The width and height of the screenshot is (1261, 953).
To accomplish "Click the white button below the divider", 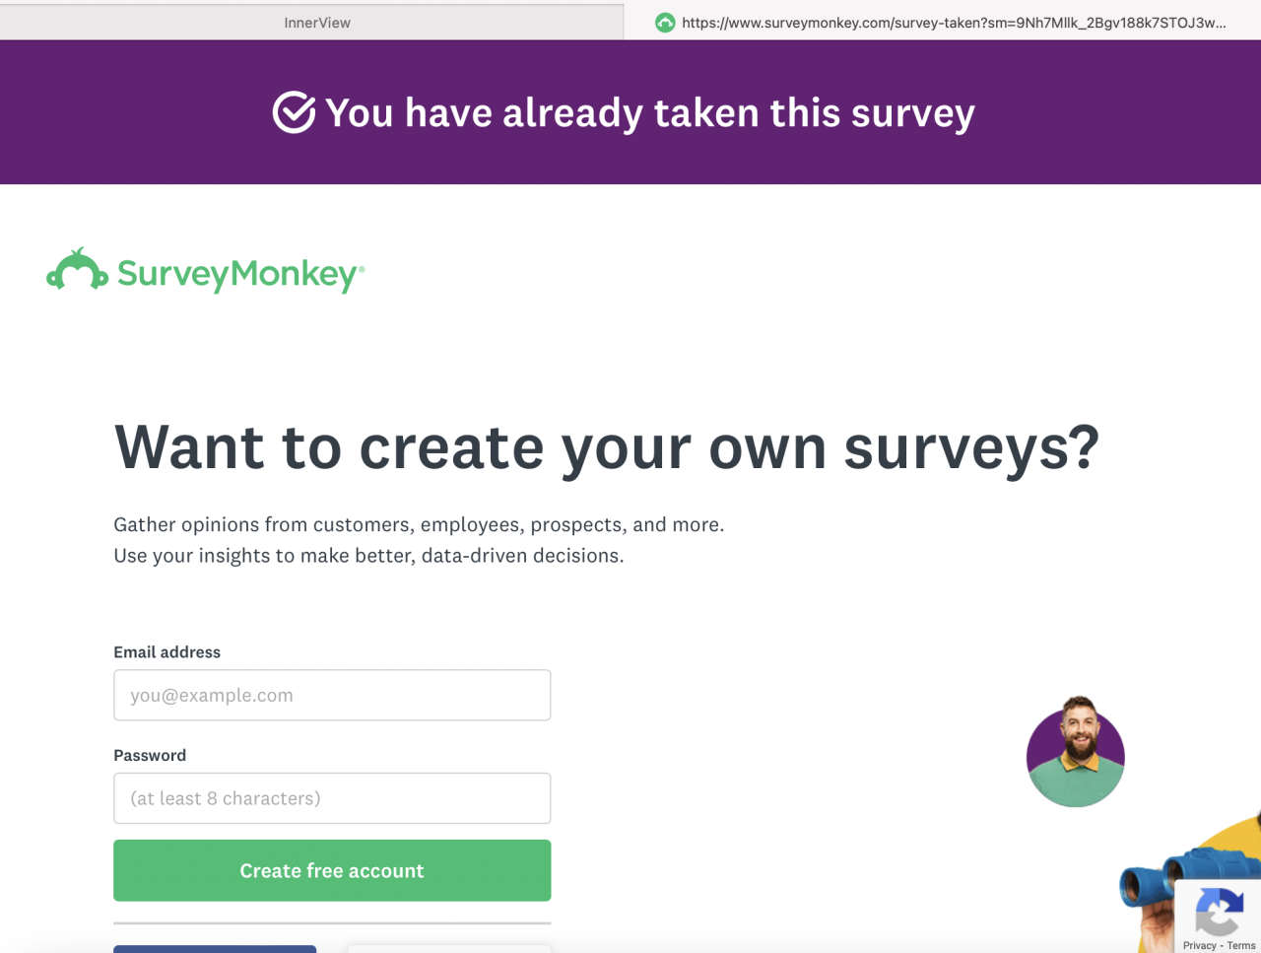I will (x=448, y=949).
